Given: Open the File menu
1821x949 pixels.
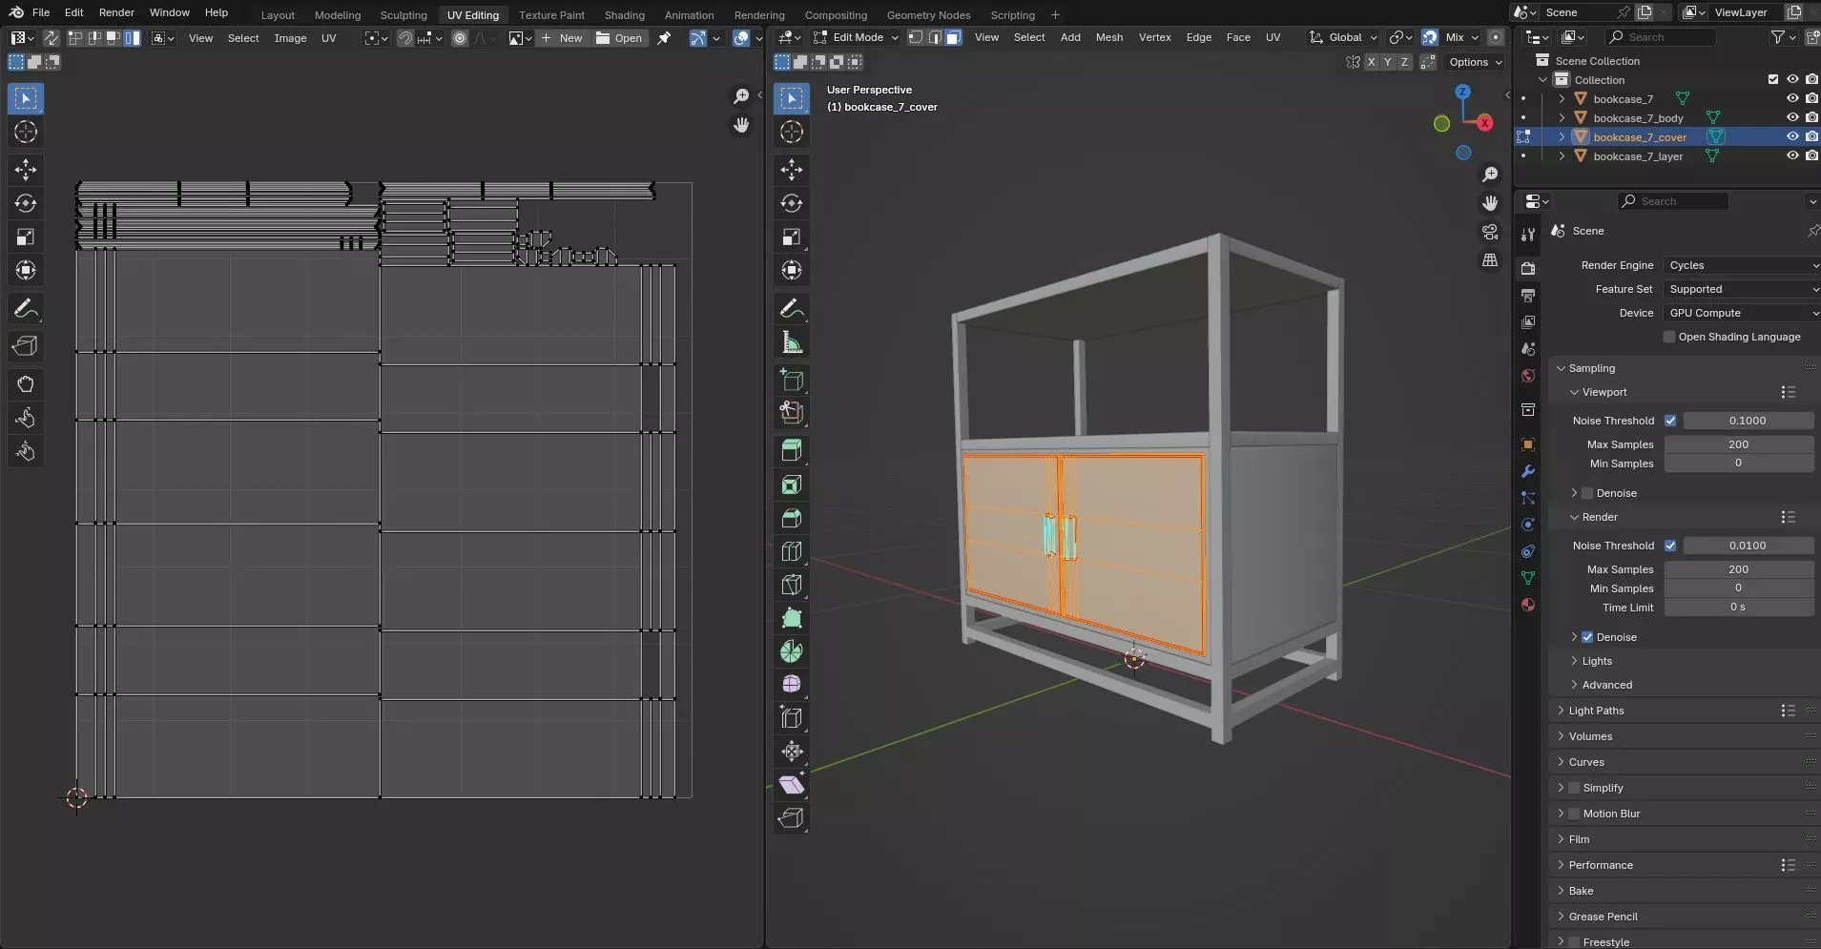Looking at the screenshot, I should pos(41,12).
